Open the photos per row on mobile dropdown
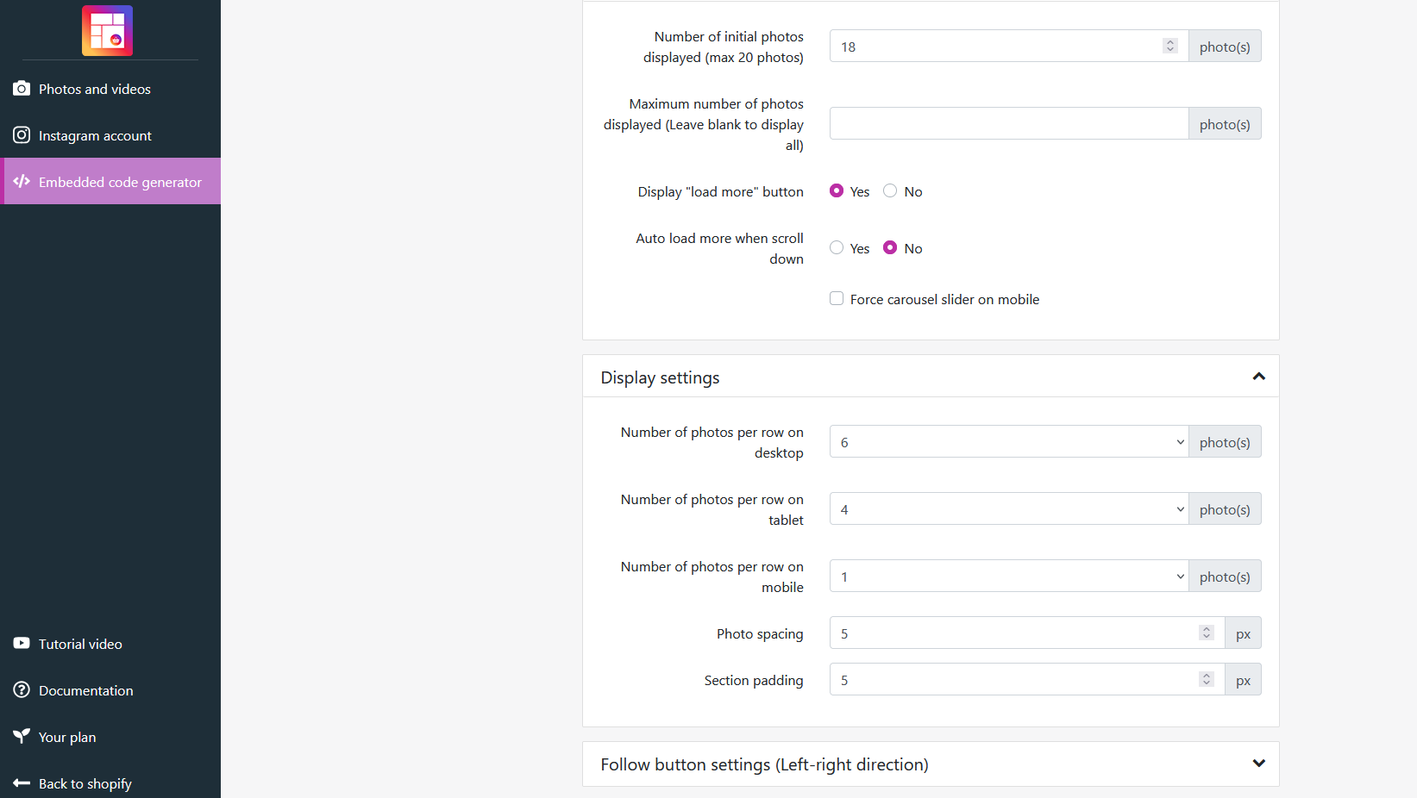The height and width of the screenshot is (798, 1417). [x=1008, y=577]
